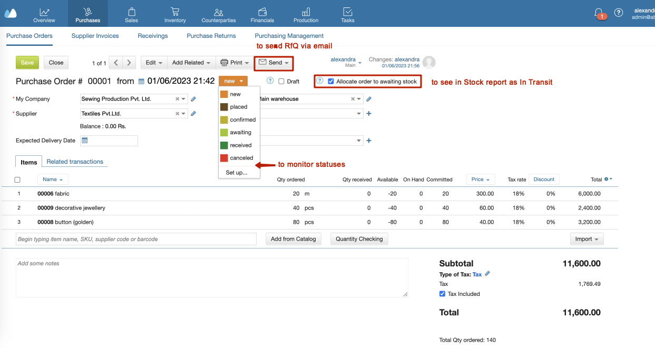
Task: Edit the Supplier with the pencil icon
Action: pyautogui.click(x=193, y=114)
